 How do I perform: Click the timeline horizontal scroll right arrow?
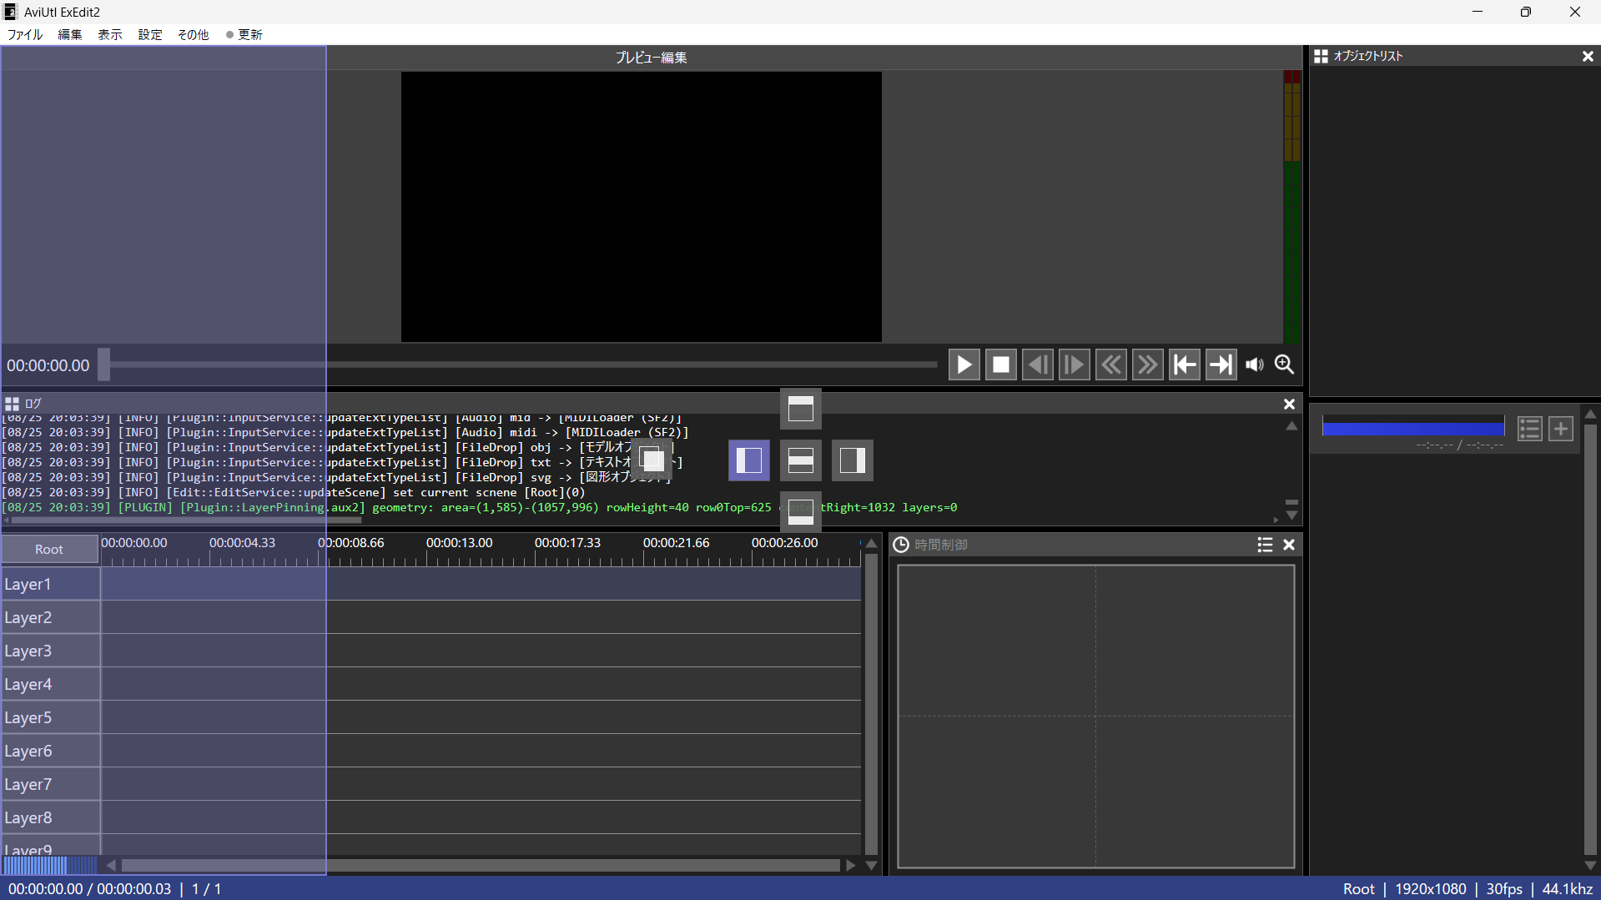[x=850, y=865]
